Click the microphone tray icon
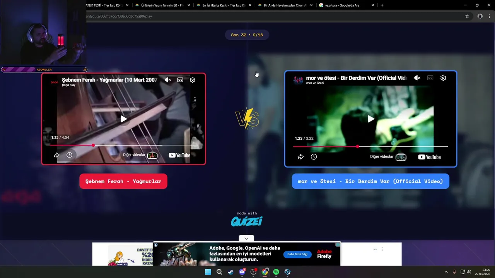The width and height of the screenshot is (495, 278). [454, 272]
